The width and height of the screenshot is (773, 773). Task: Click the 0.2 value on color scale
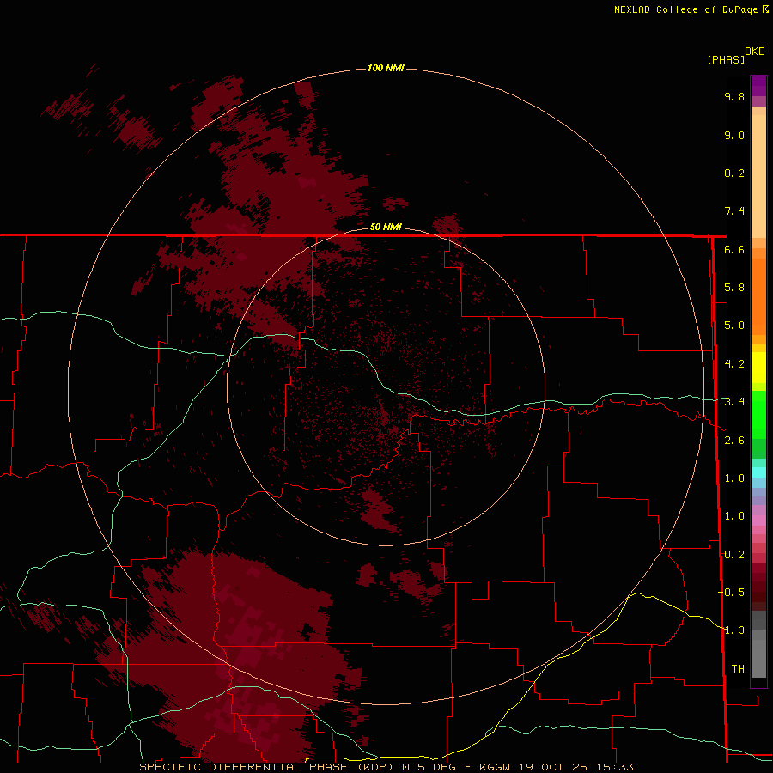734,555
